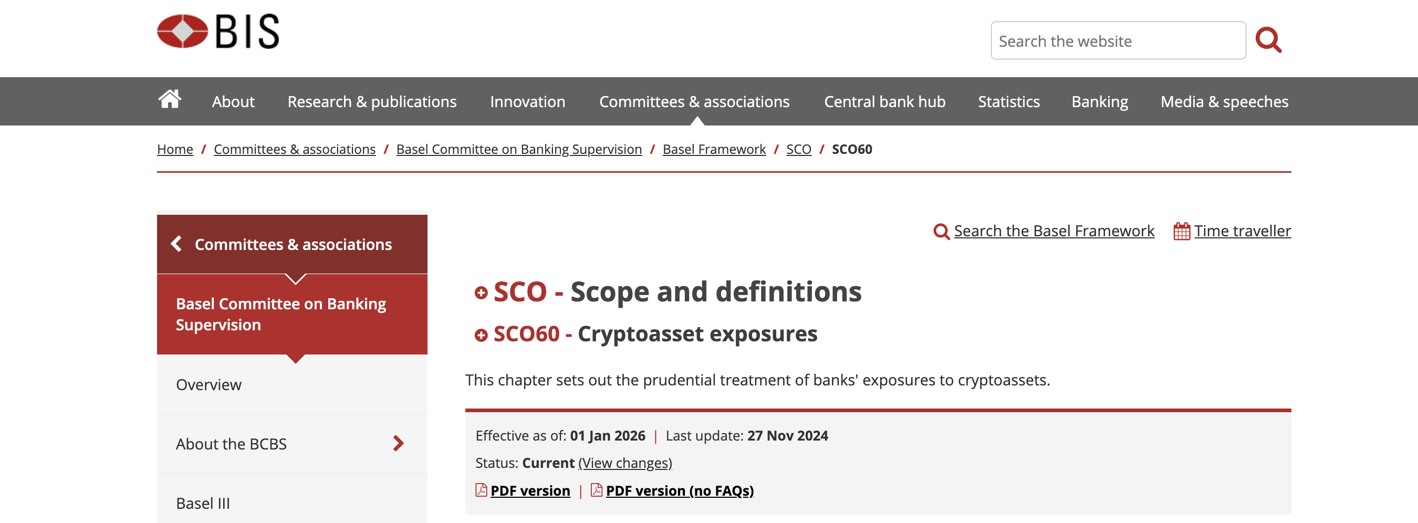The height and width of the screenshot is (523, 1418).
Task: Click the BIS logo
Action: tap(218, 32)
